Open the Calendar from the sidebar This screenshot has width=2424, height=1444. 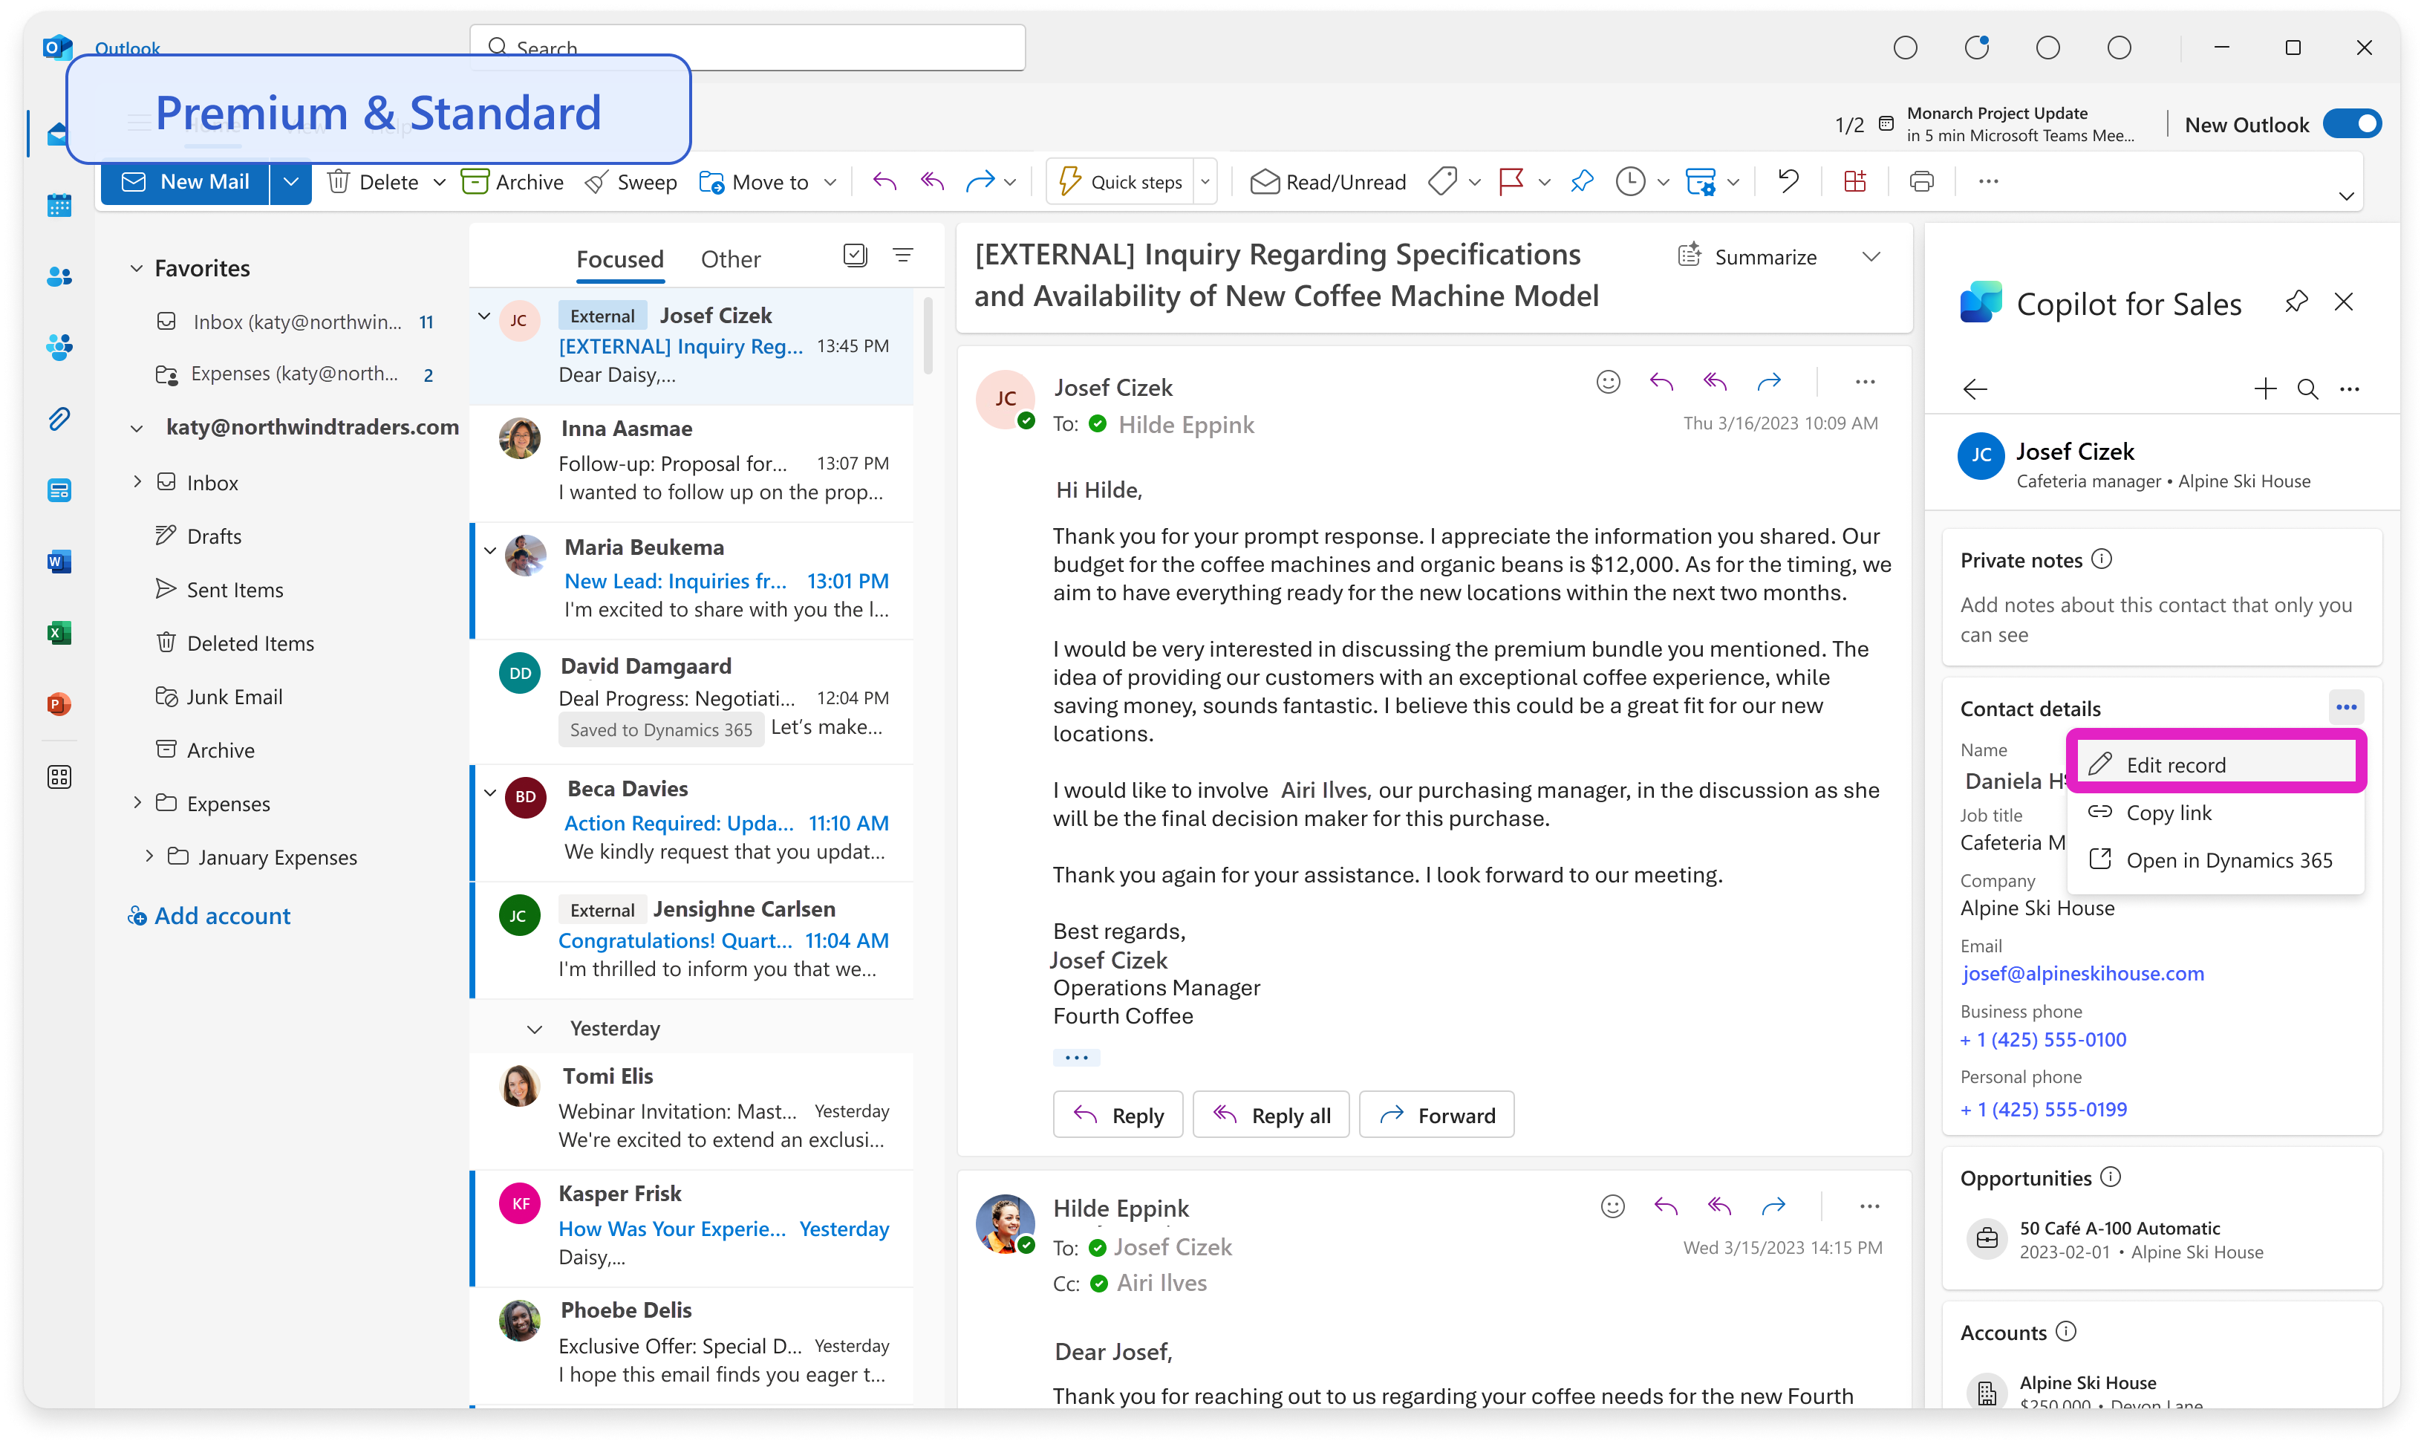[x=59, y=204]
